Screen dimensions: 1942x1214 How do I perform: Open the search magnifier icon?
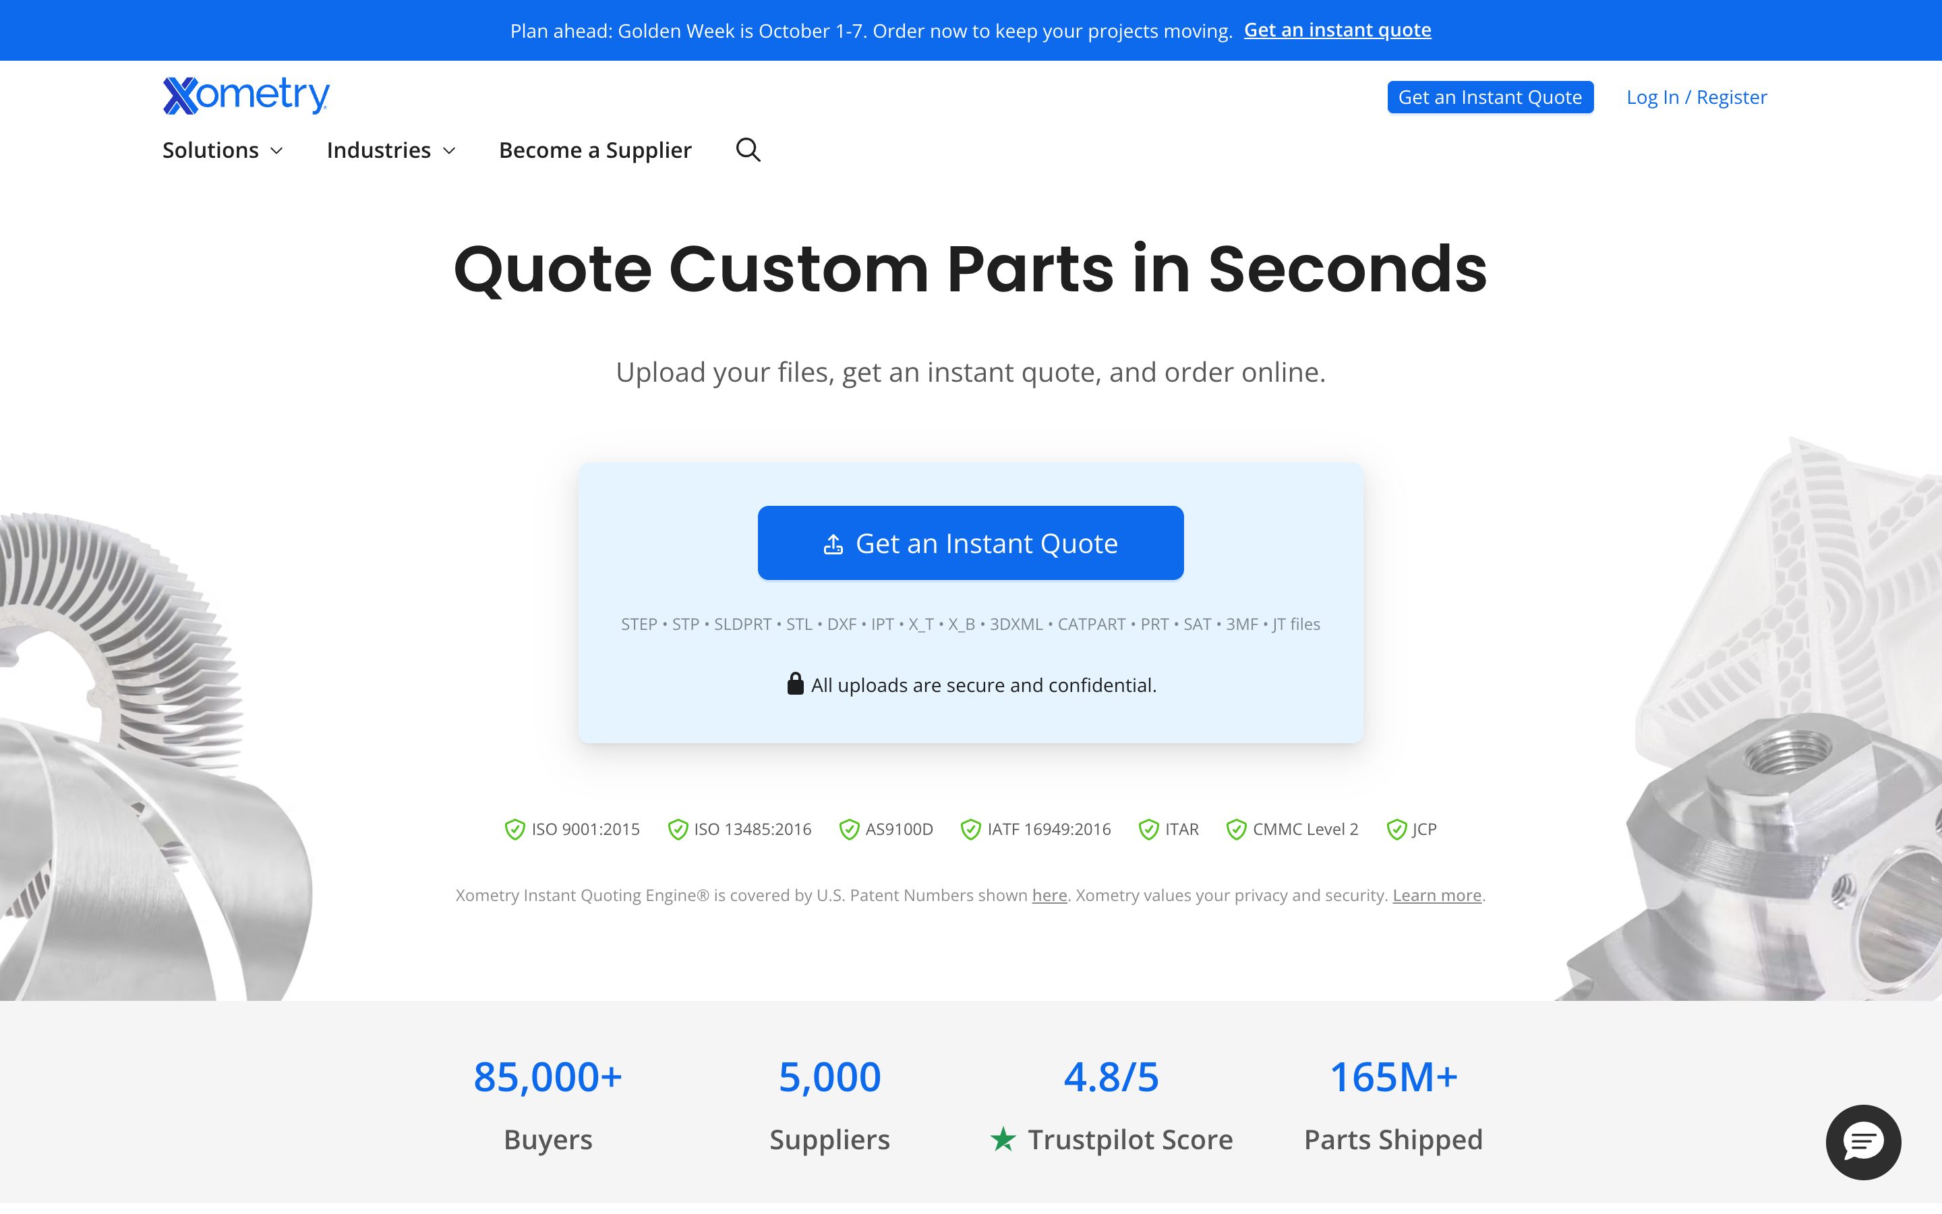(748, 150)
